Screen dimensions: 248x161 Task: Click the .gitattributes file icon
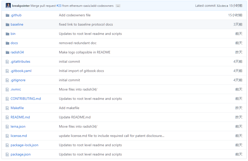[x=7, y=62]
